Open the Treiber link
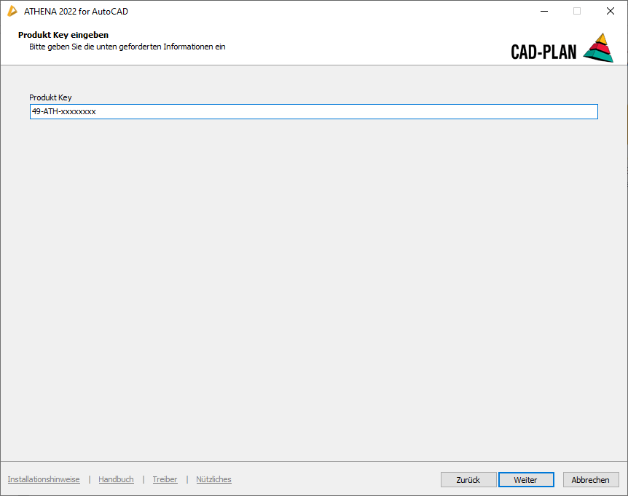The width and height of the screenshot is (628, 496). click(165, 479)
